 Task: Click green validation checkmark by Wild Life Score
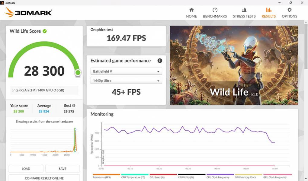[x=45, y=31]
